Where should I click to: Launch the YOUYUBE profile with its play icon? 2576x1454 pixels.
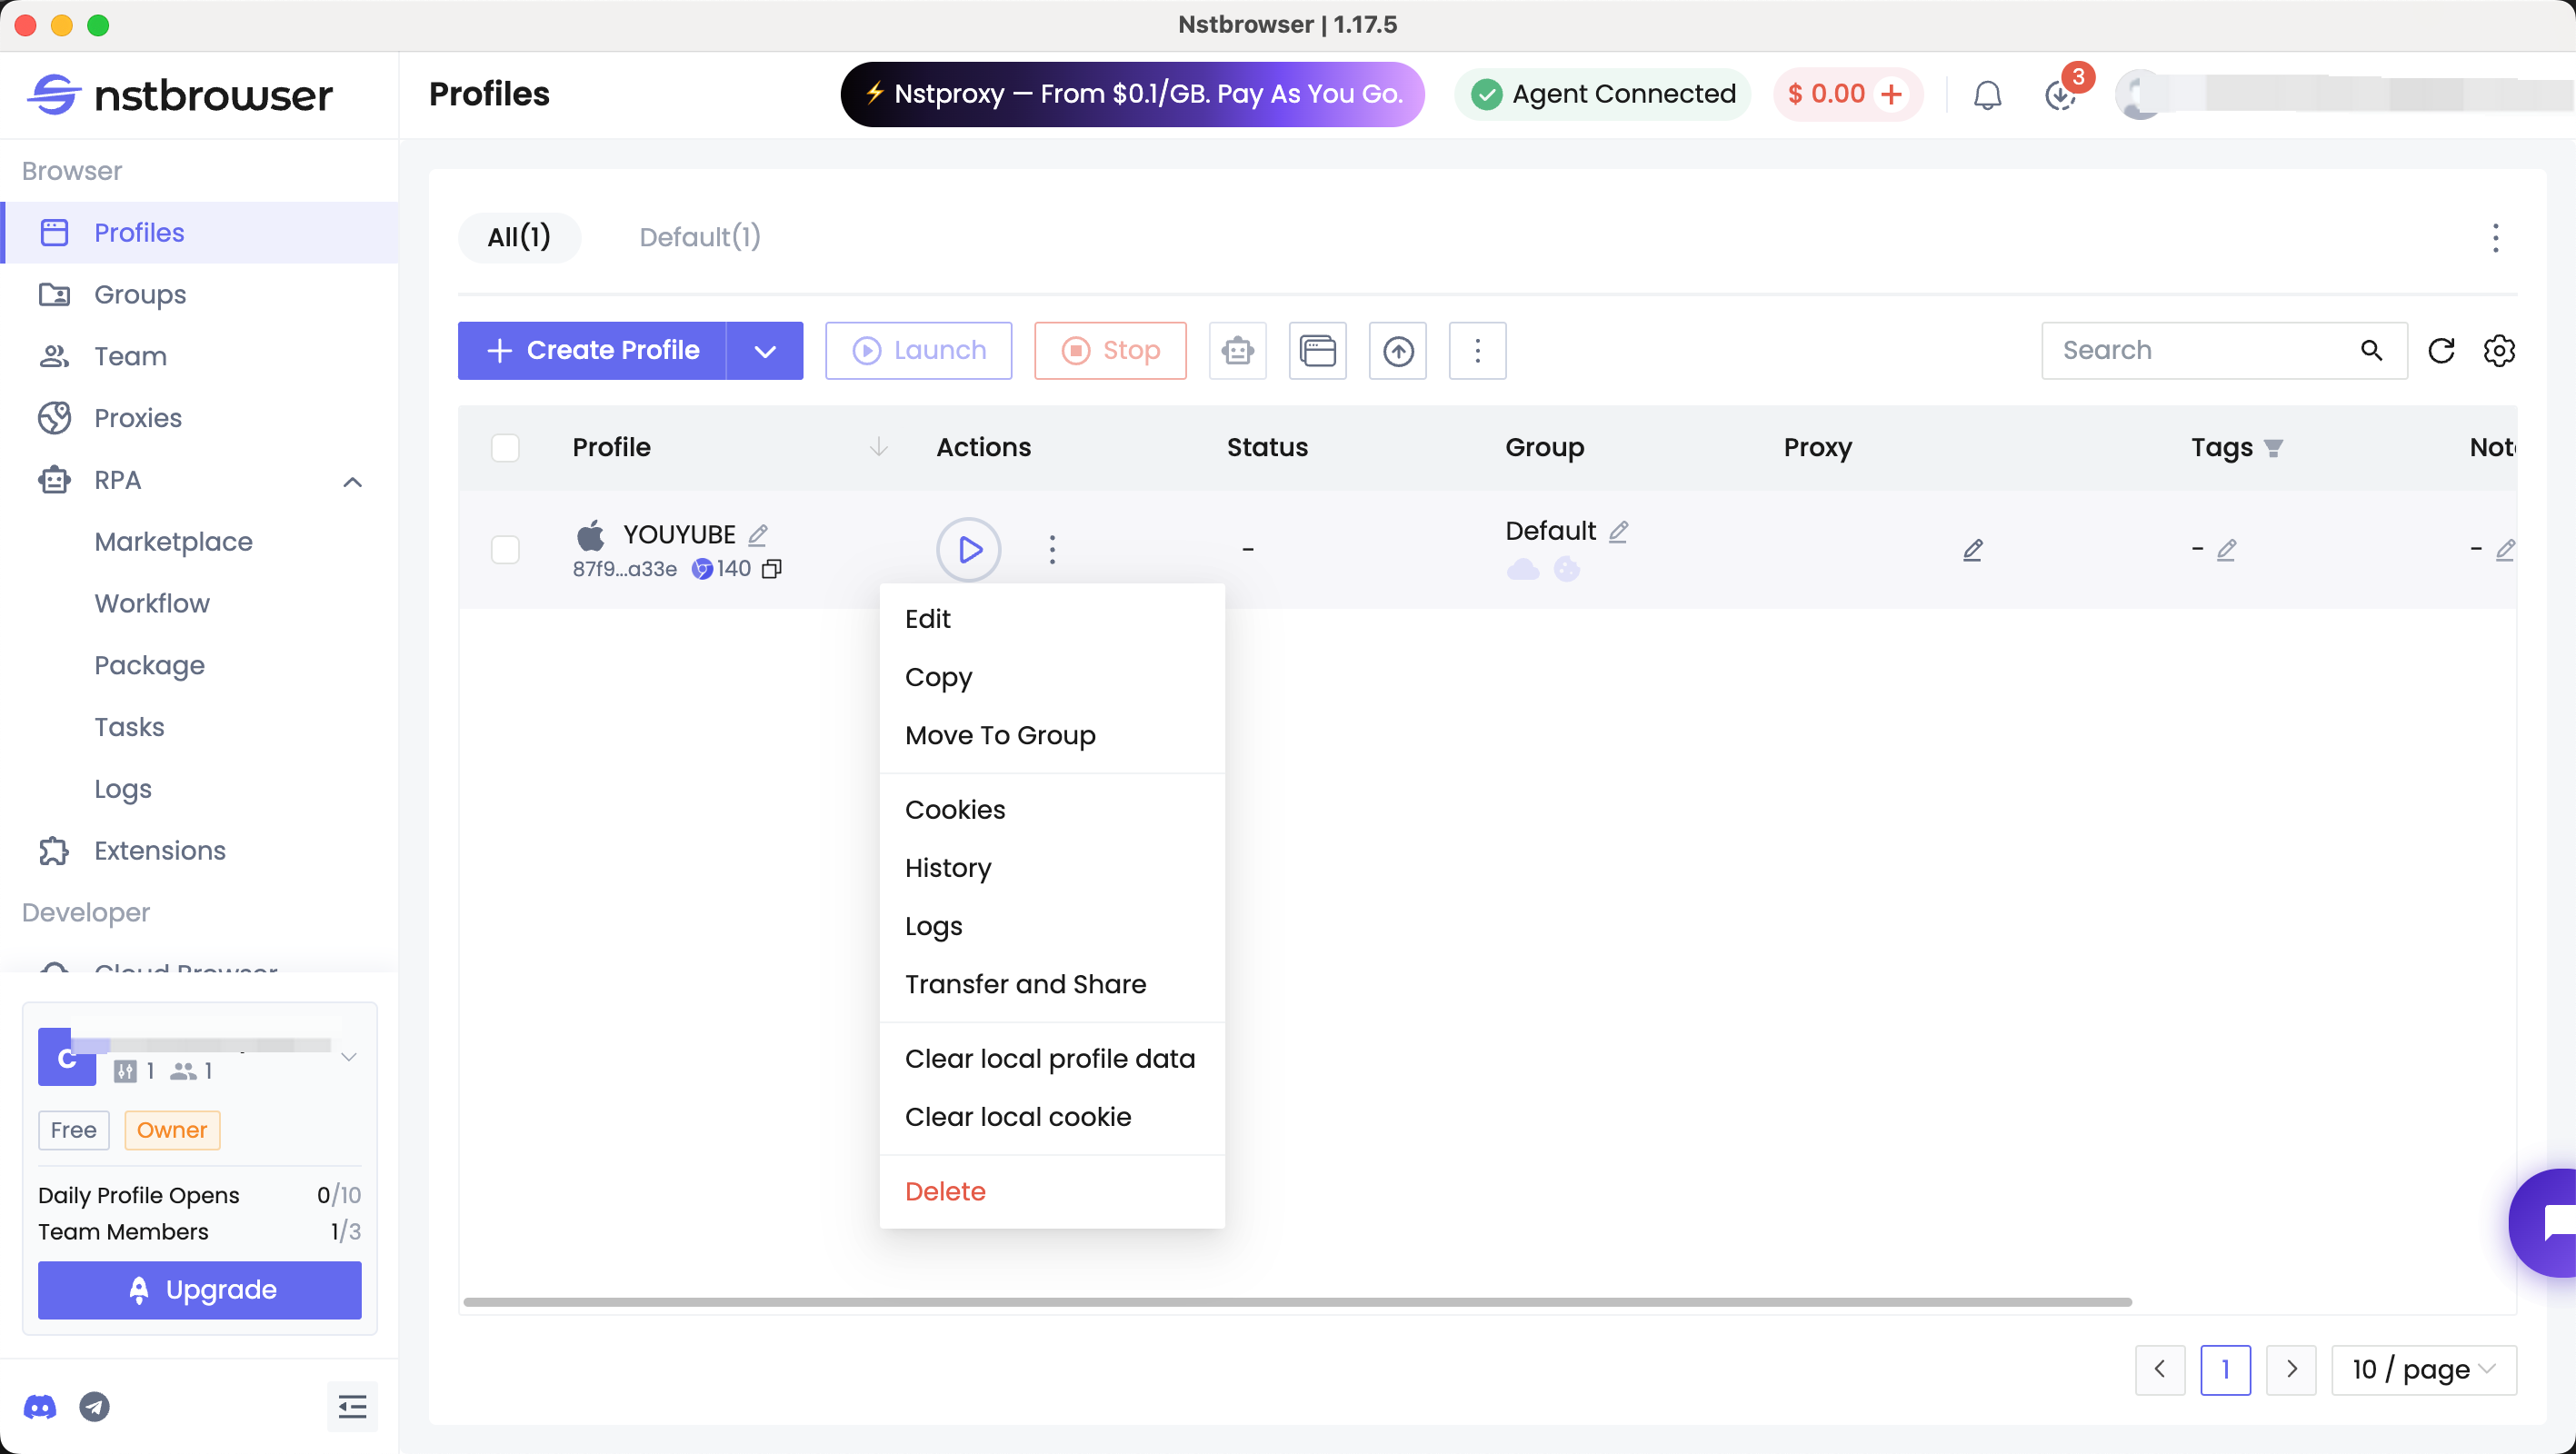tap(968, 549)
